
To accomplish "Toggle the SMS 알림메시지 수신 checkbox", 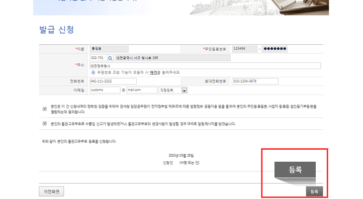I will (45, 123).
